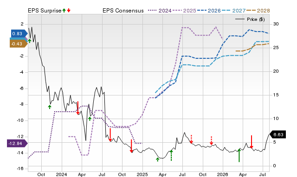Select the 2026 consensus legend entry

[x=209, y=11]
